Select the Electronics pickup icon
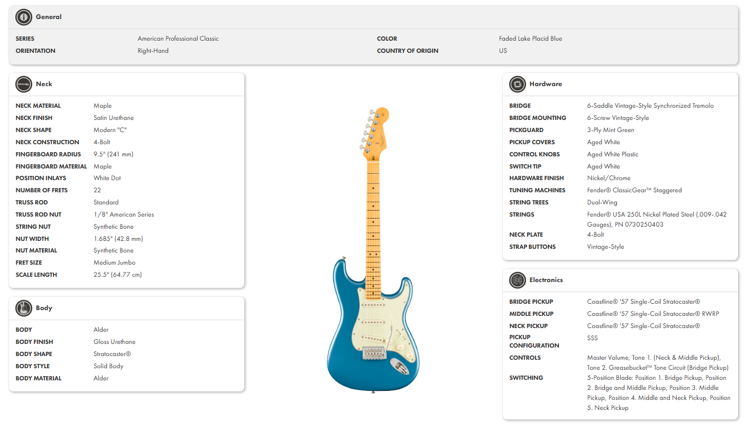The height and width of the screenshot is (430, 746). click(517, 280)
